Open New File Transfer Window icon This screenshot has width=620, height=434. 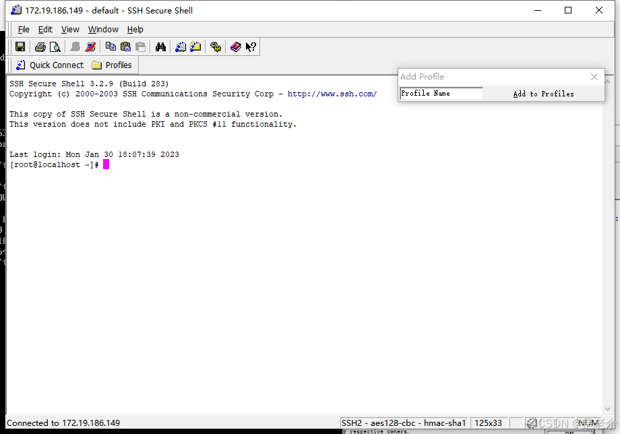tap(195, 46)
